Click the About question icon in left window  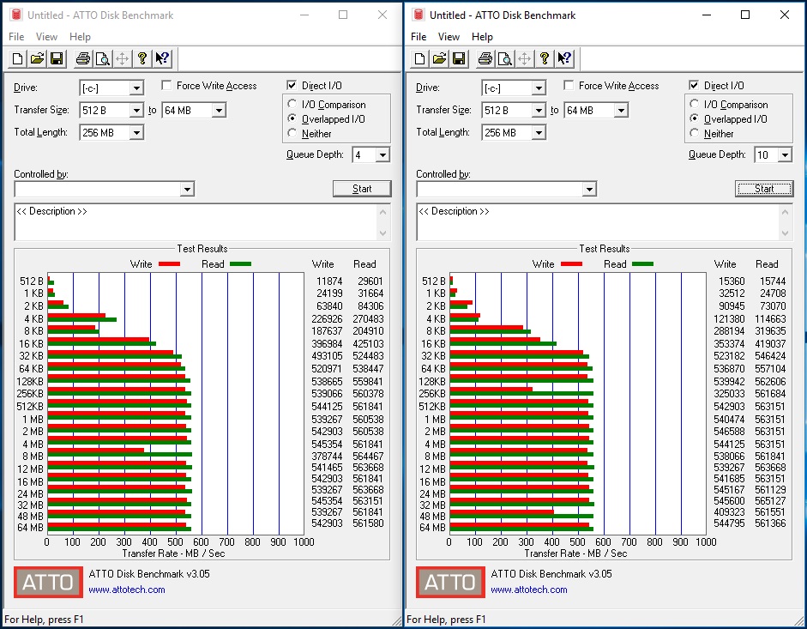142,58
